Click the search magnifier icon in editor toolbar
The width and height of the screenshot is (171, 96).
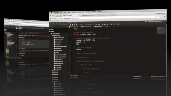pyautogui.click(x=94, y=25)
